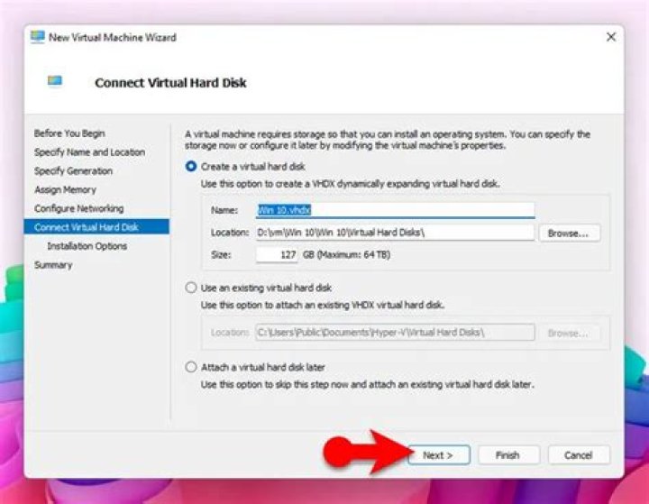Viewport: 649px width, 504px height.
Task: Click the New Virtual Machine Wizard title text
Action: [113, 37]
